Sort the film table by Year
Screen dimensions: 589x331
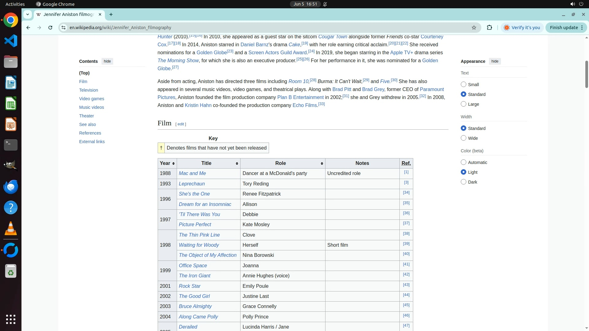(173, 164)
